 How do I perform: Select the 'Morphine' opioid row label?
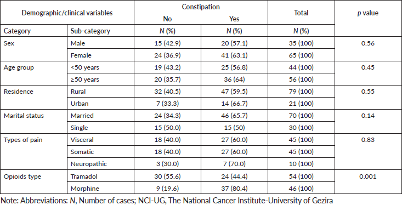click(x=100, y=189)
